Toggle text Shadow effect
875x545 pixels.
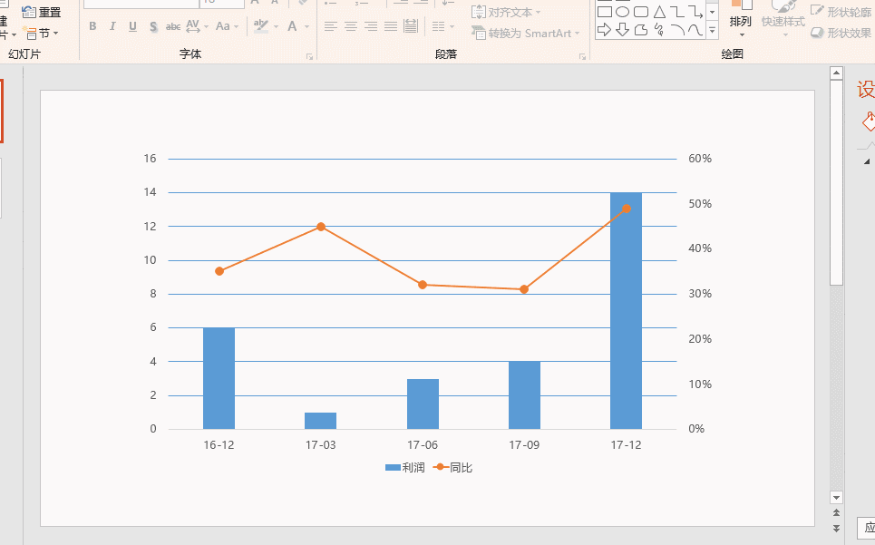pyautogui.click(x=153, y=26)
